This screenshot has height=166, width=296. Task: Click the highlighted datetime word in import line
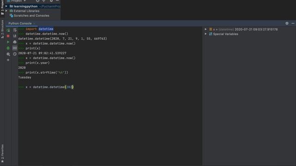(x=46, y=29)
